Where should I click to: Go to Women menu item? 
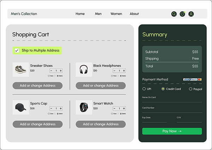pos(116,14)
